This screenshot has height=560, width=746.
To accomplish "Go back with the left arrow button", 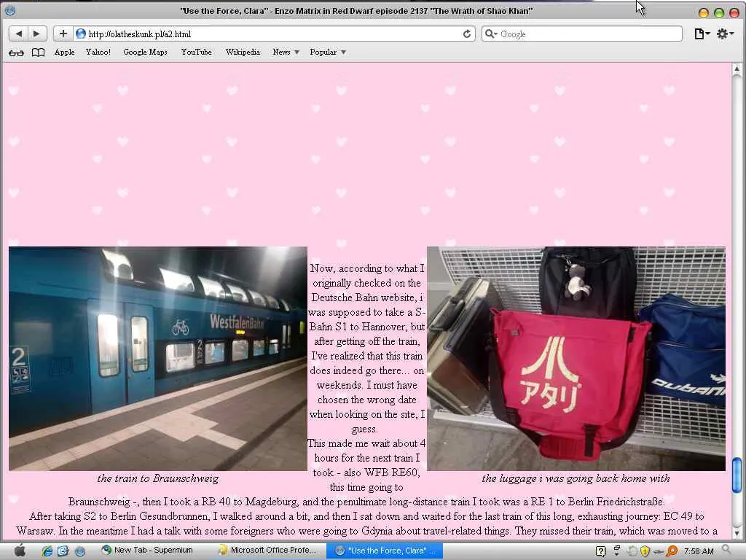I will pos(18,34).
